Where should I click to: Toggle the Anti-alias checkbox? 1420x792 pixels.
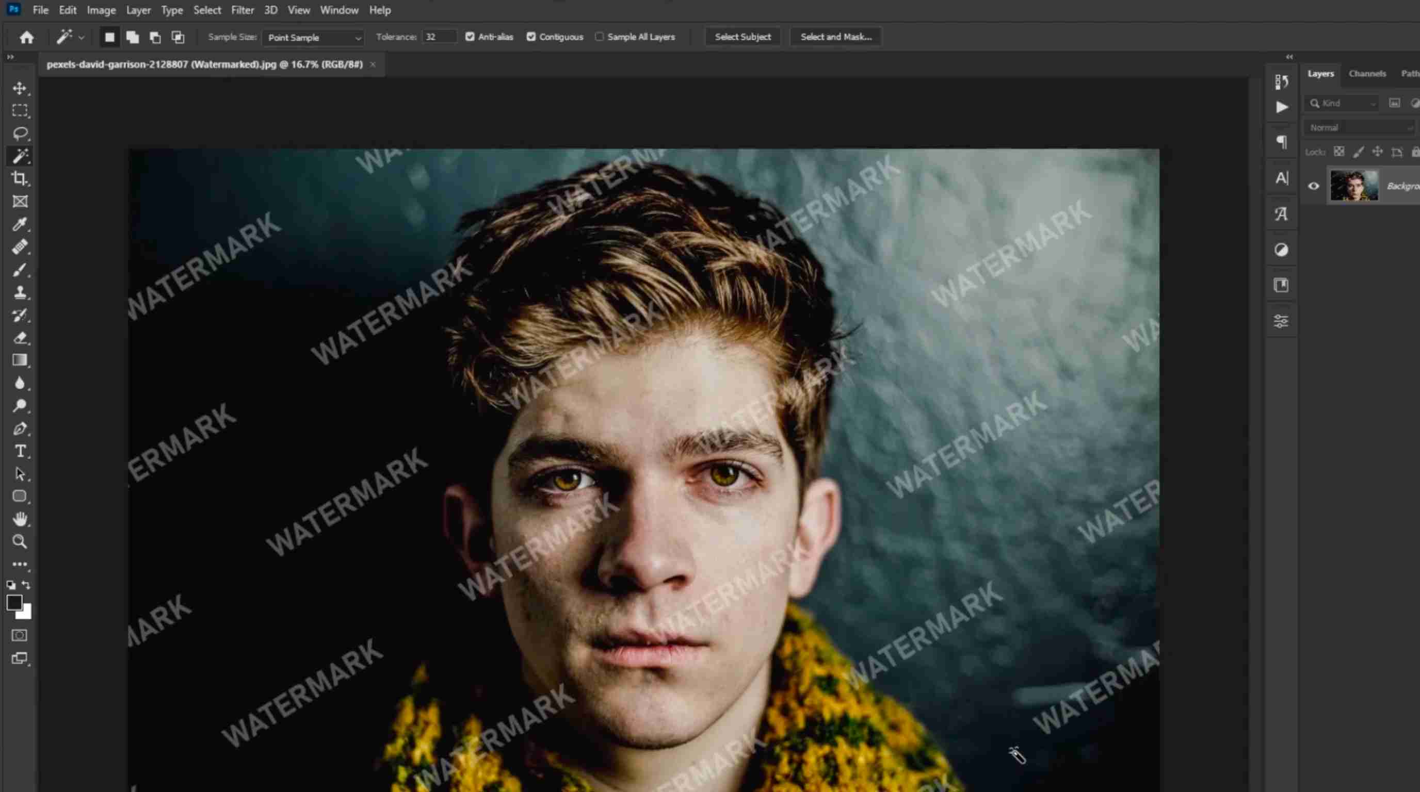pos(470,37)
